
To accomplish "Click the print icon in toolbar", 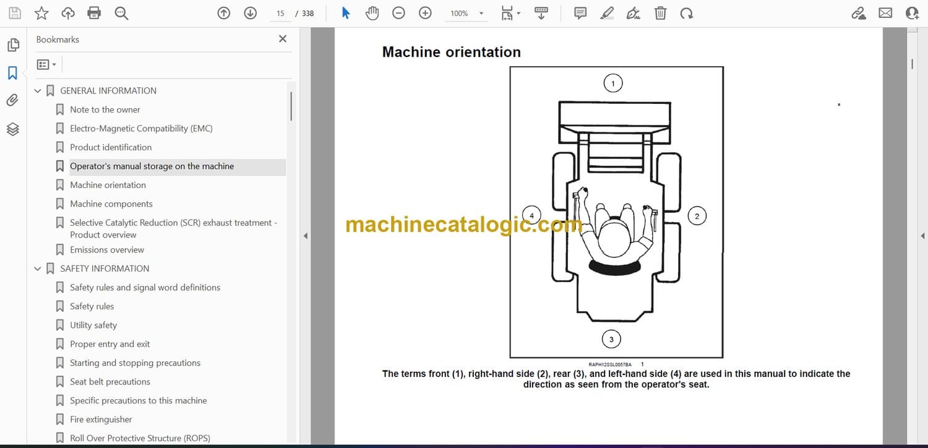I will click(x=94, y=13).
